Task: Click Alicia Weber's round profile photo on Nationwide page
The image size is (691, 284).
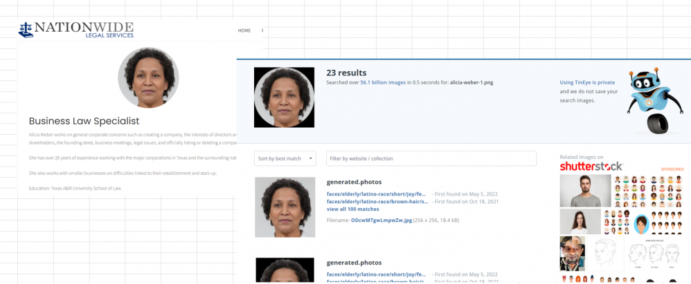Action: tap(148, 78)
